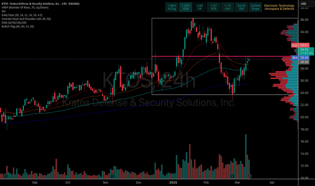
Task: Select the Vol indicator legend
Action: pos(3,11)
